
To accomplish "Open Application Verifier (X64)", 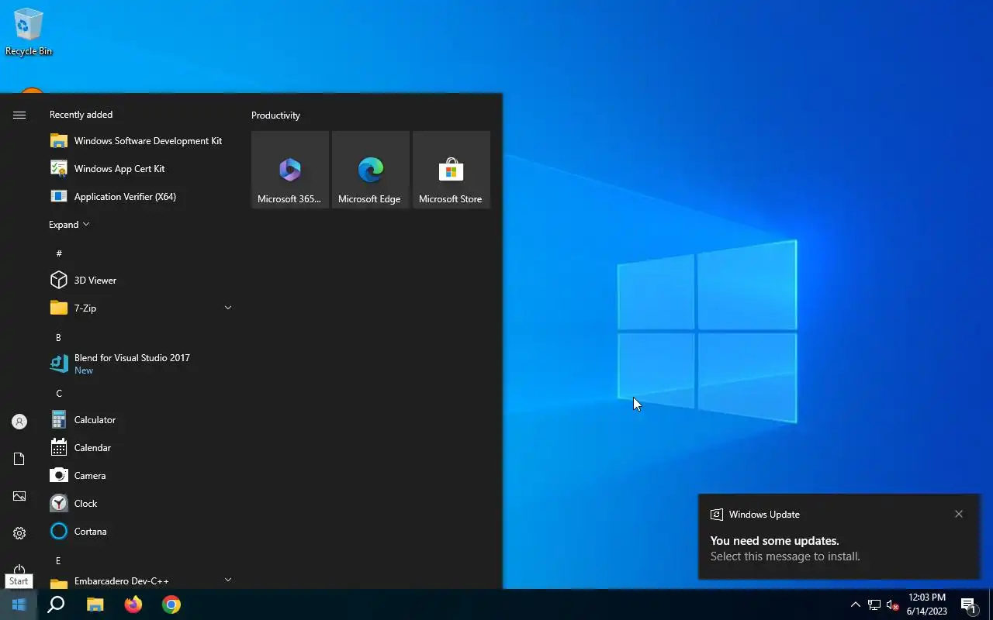I will point(140,197).
